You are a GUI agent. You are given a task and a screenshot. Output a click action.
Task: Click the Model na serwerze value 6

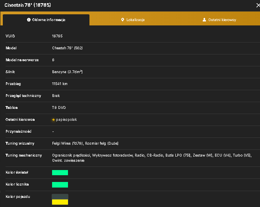53,60
